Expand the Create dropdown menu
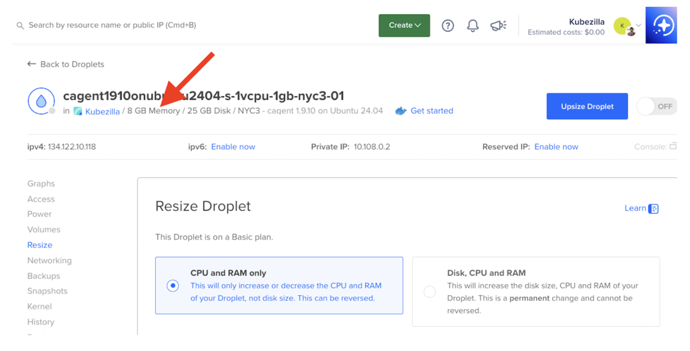The image size is (690, 351). pyautogui.click(x=404, y=25)
